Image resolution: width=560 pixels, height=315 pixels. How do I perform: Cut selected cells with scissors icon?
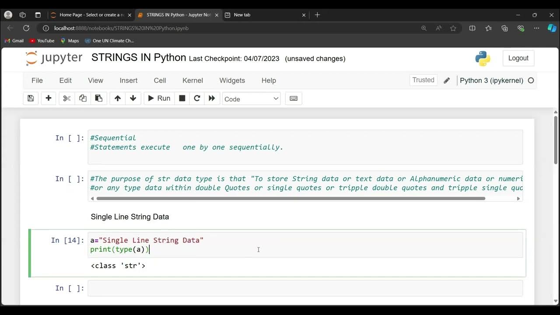pyautogui.click(x=66, y=98)
